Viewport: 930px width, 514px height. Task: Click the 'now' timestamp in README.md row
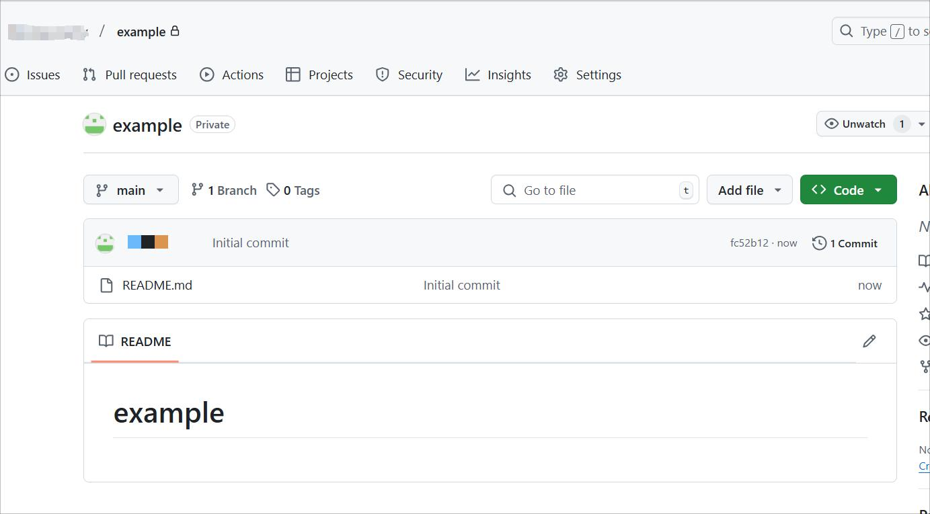[869, 285]
